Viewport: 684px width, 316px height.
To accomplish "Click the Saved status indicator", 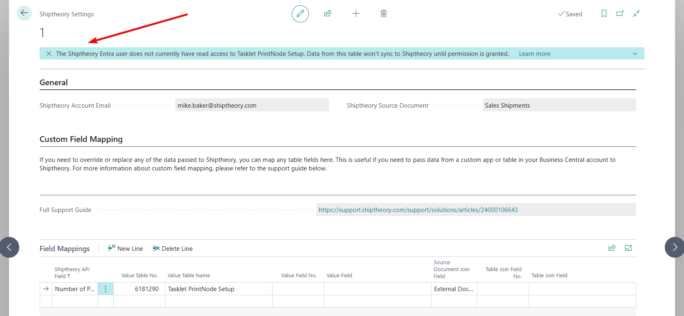I will point(570,14).
